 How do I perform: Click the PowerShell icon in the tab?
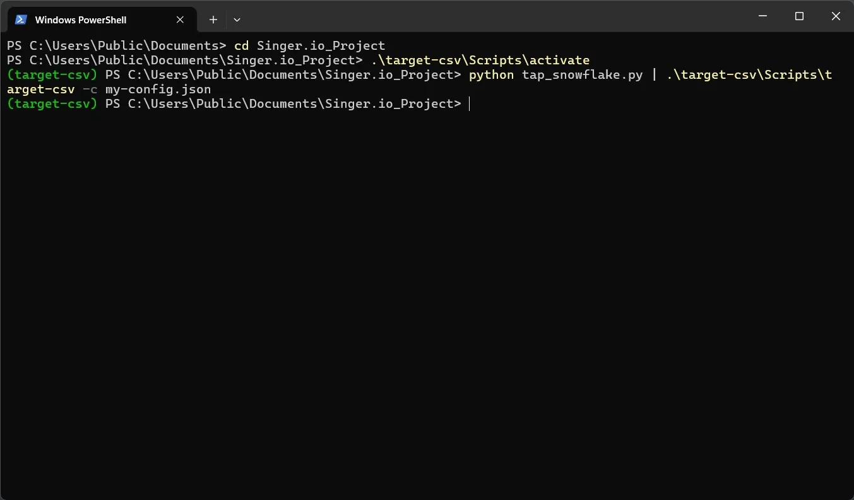pyautogui.click(x=21, y=20)
